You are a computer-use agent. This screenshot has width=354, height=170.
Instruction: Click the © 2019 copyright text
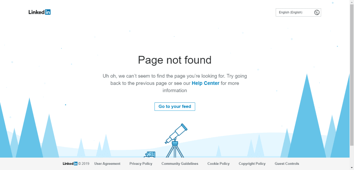point(84,164)
